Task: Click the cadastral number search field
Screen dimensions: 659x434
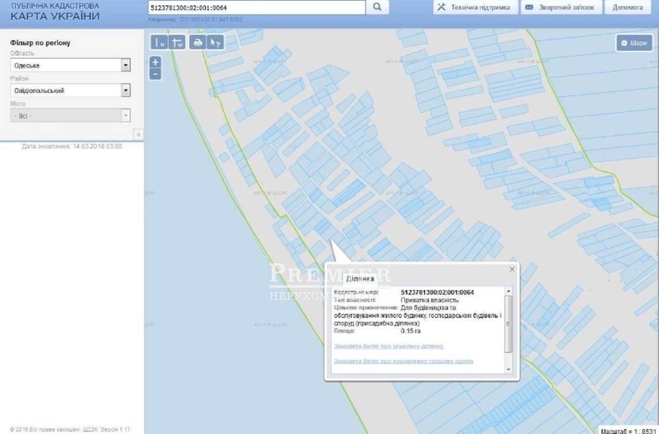Action: 256,8
